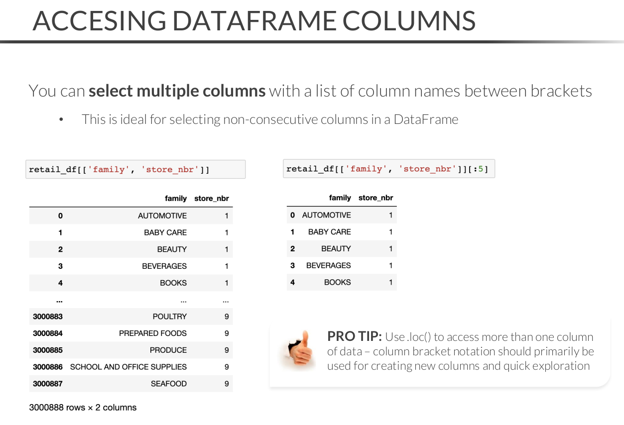
Task: Select the bullet about non-consecutive columns
Action: point(269,119)
